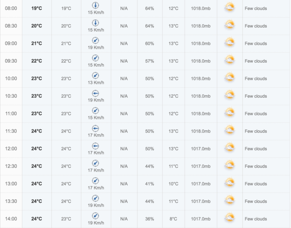Viewport: 291px width, 228px height.
Task: Click the weather icon at 12:30
Action: coord(230,165)
